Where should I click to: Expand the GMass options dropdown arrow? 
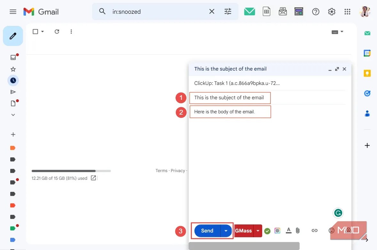258,231
